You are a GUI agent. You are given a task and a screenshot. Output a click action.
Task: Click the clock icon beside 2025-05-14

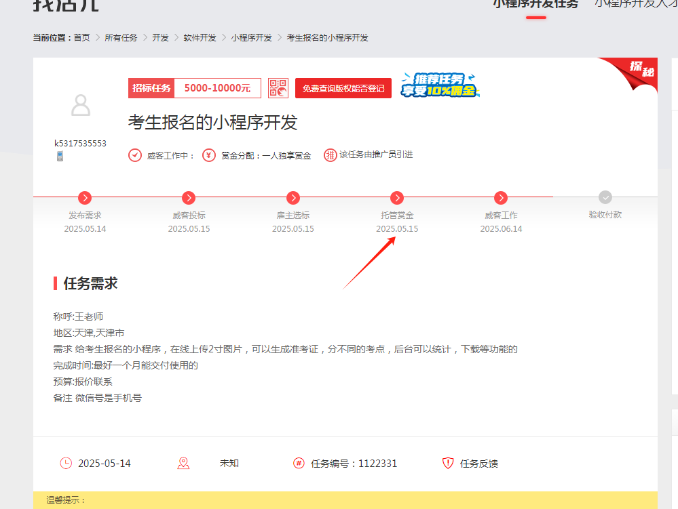(x=66, y=463)
